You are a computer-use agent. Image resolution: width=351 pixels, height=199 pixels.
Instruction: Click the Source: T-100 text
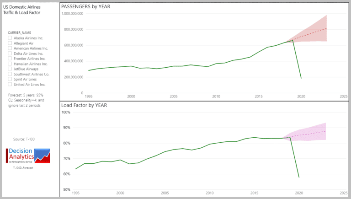24,139
